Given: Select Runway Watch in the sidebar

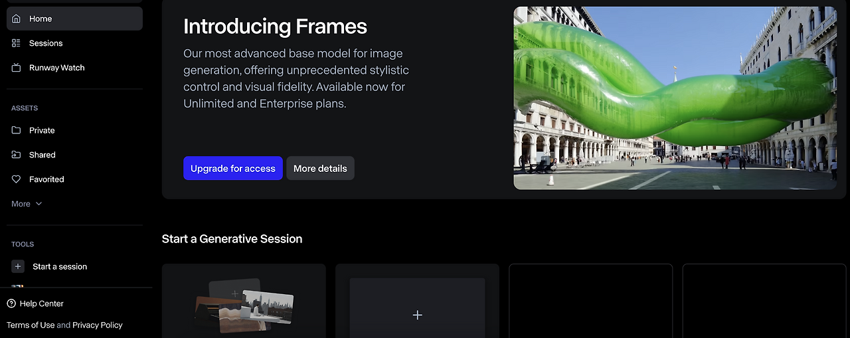Looking at the screenshot, I should point(56,68).
